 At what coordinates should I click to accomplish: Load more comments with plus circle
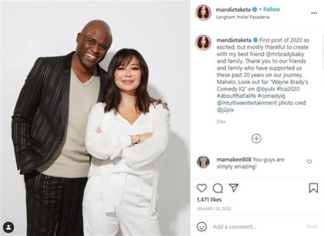tap(256, 138)
